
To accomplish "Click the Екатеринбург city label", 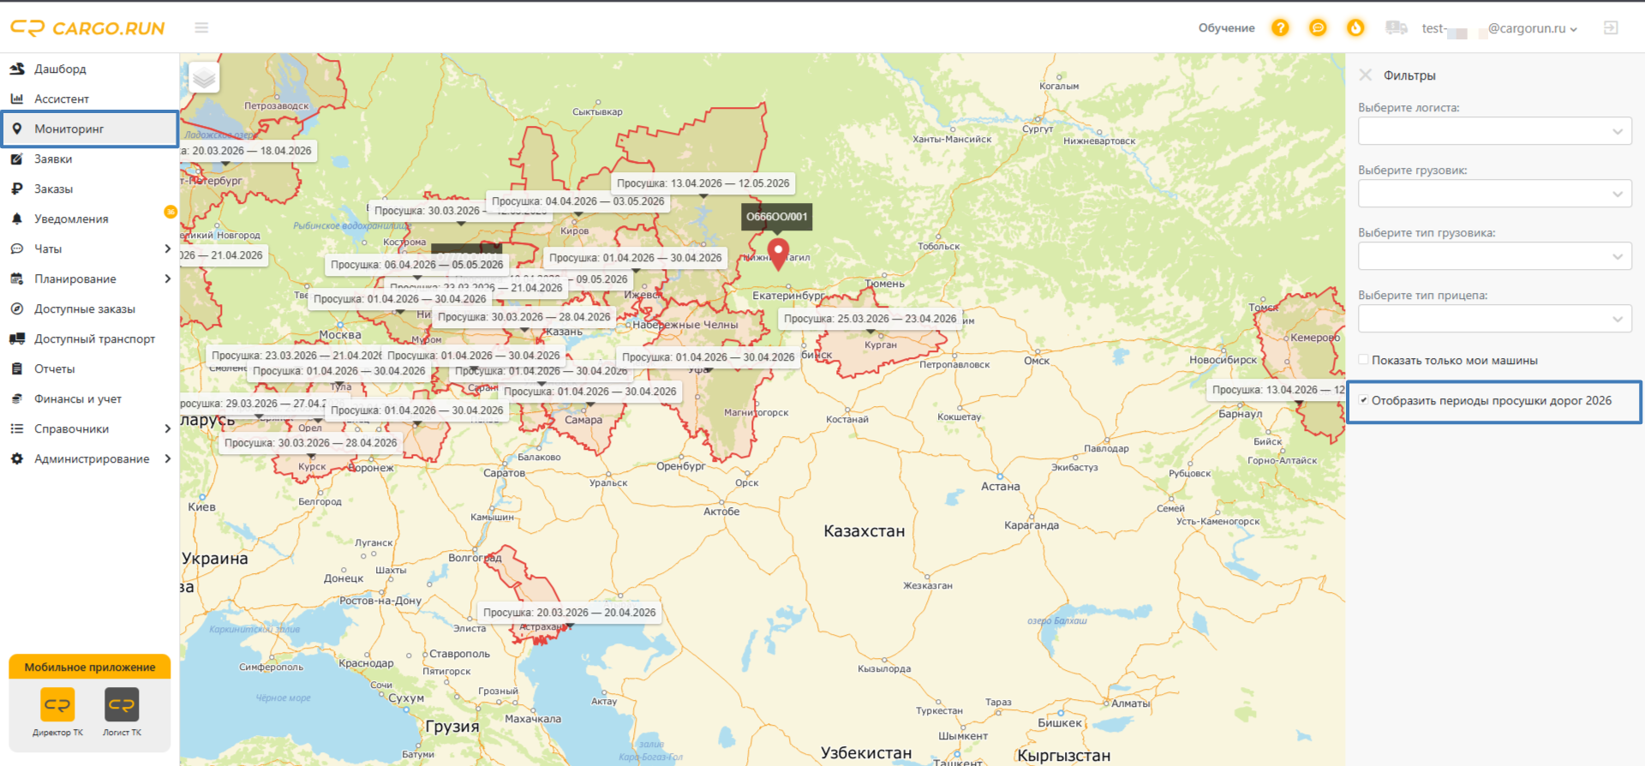I will coord(788,296).
